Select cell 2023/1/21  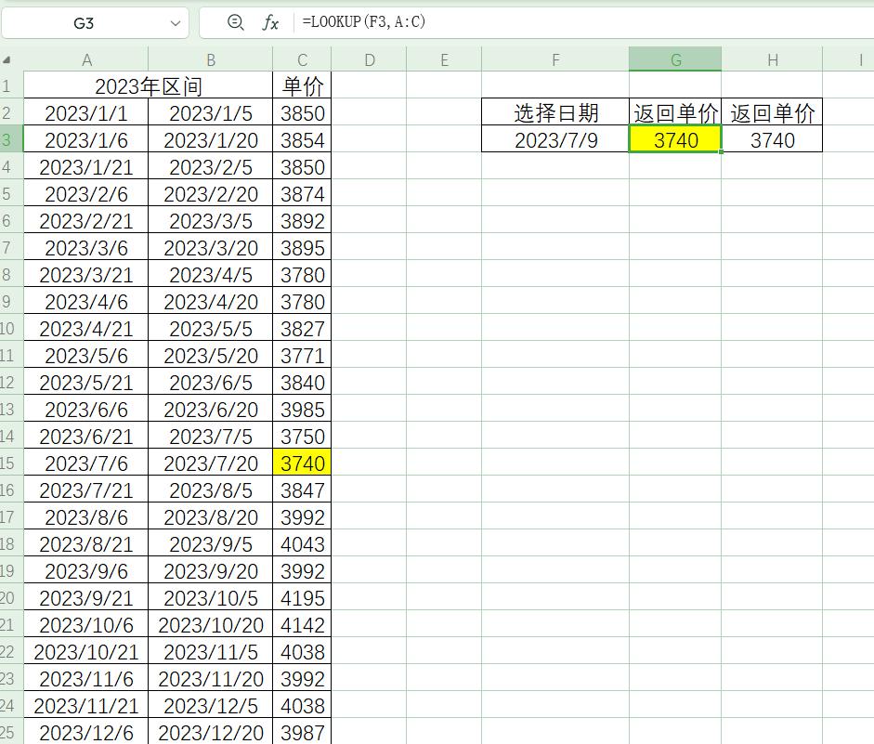tap(86, 166)
